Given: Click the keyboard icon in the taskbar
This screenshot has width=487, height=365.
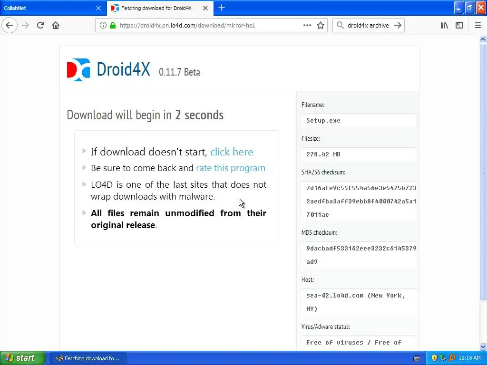Looking at the screenshot, I should [417, 358].
